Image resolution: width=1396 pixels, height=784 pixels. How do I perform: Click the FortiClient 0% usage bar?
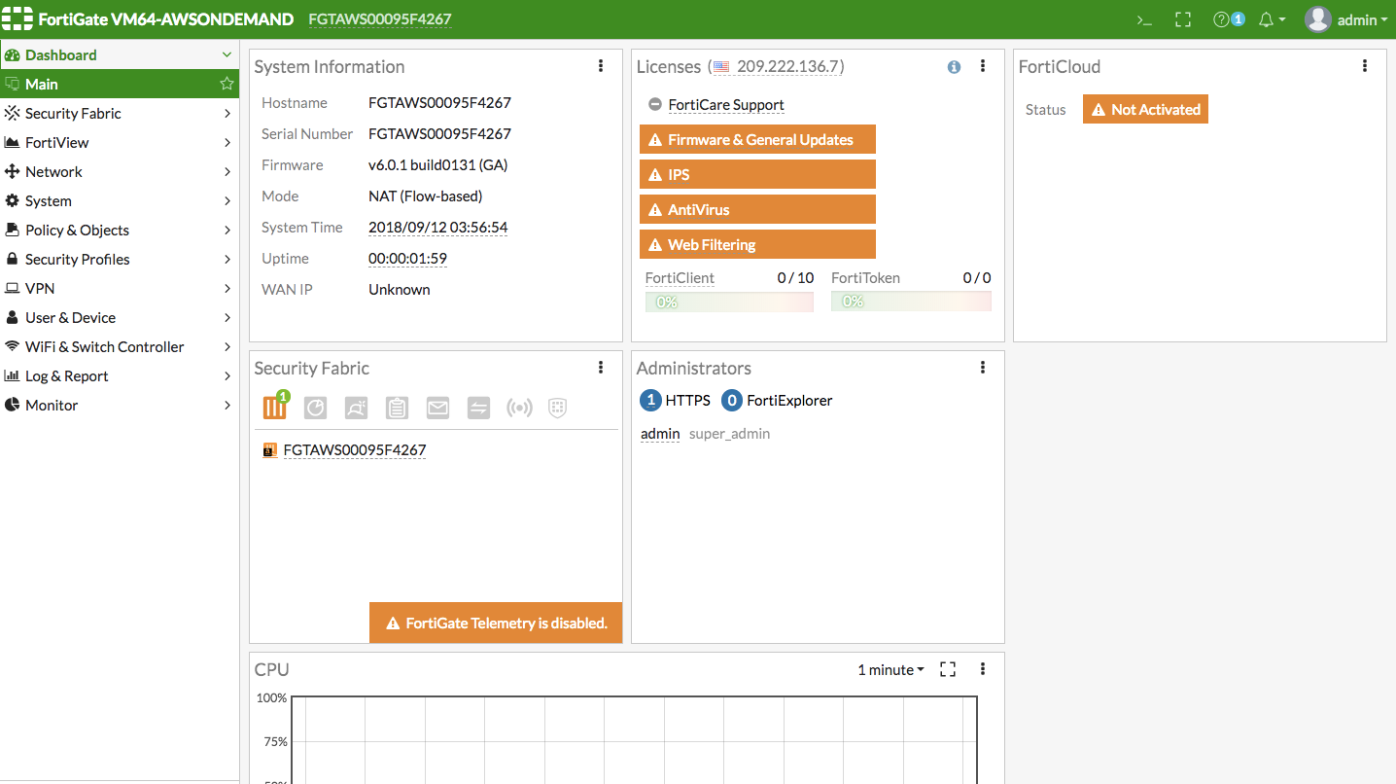pos(729,302)
